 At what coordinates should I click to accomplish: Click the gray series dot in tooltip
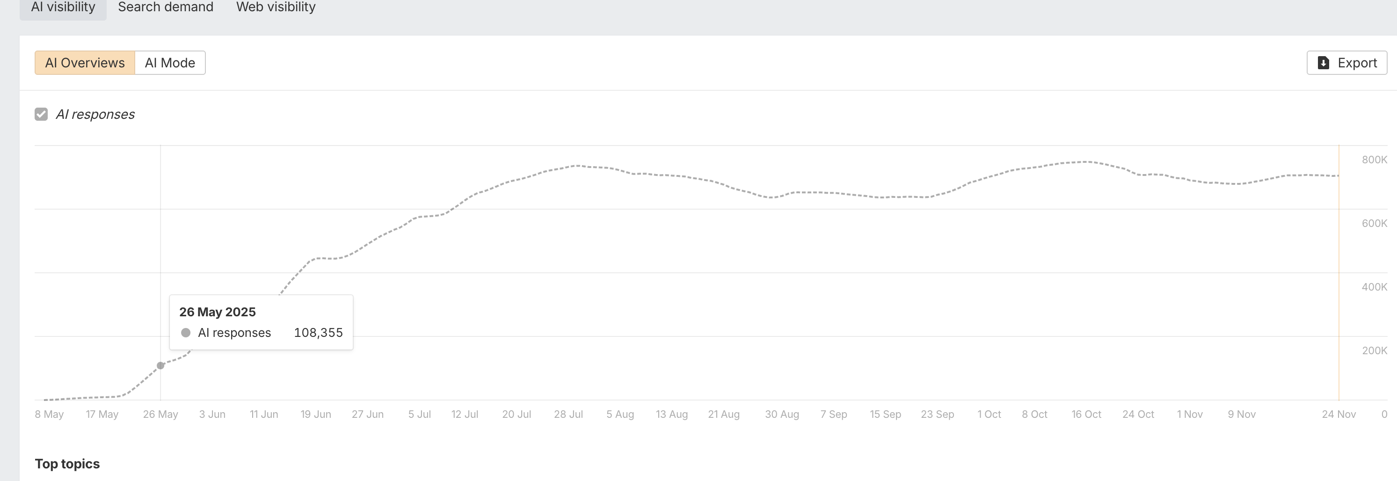click(185, 333)
